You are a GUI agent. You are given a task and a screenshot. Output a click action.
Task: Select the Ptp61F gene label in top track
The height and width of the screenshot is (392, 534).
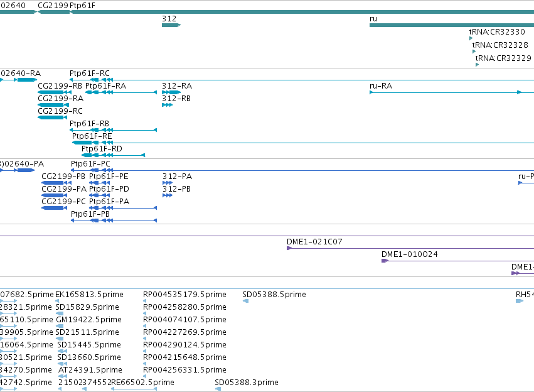click(82, 6)
